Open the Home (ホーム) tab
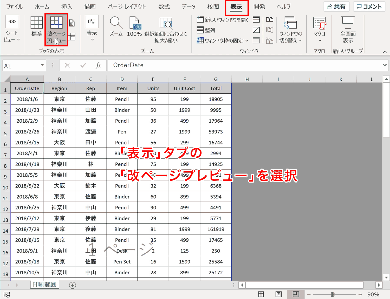The width and height of the screenshot is (390, 299). pos(42,6)
